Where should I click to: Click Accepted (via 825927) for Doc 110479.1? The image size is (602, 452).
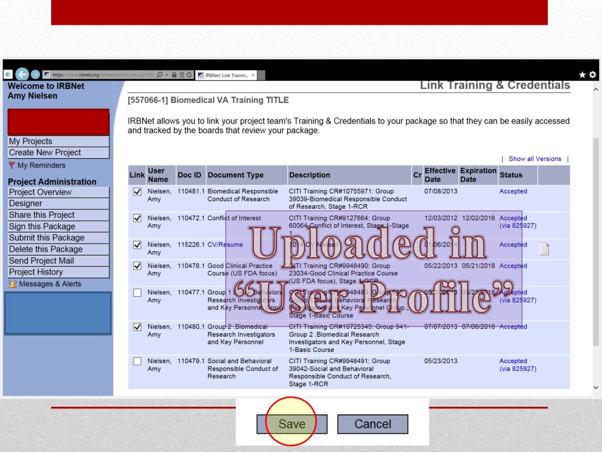[x=517, y=365]
